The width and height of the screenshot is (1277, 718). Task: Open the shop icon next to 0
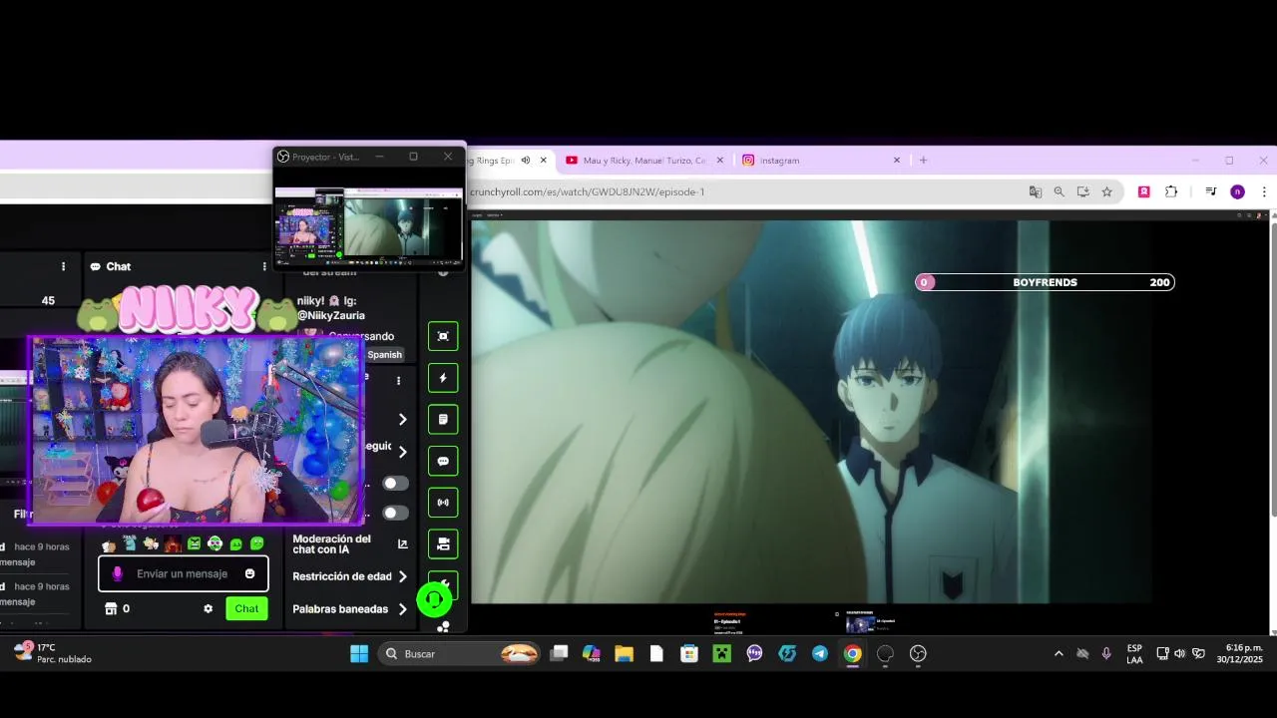tap(111, 608)
